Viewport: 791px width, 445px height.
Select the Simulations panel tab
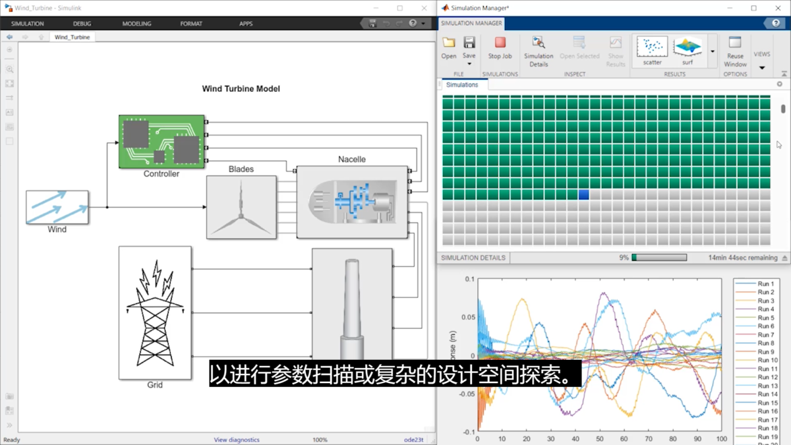(x=462, y=85)
